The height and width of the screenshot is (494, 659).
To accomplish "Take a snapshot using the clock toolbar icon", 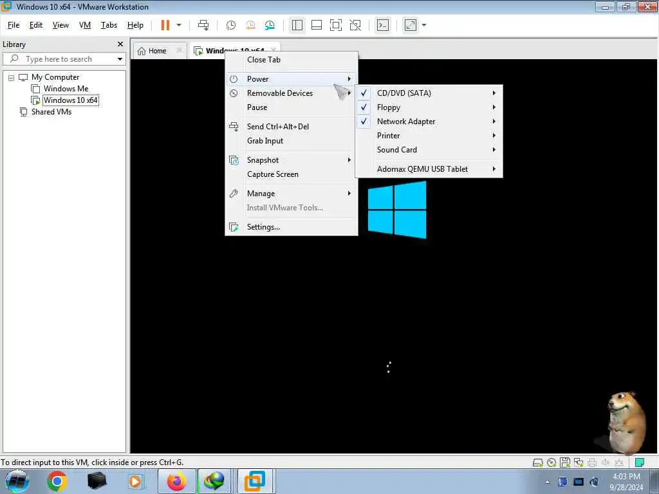I will tap(231, 25).
